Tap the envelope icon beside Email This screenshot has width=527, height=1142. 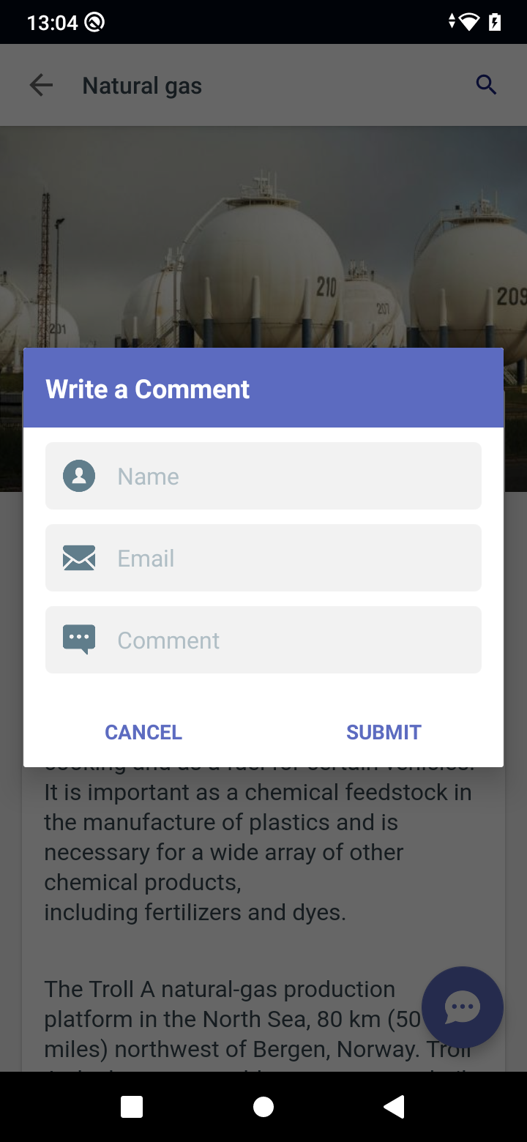click(79, 558)
